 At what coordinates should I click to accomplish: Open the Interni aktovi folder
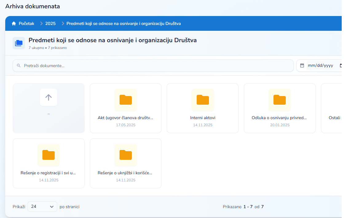203,108
